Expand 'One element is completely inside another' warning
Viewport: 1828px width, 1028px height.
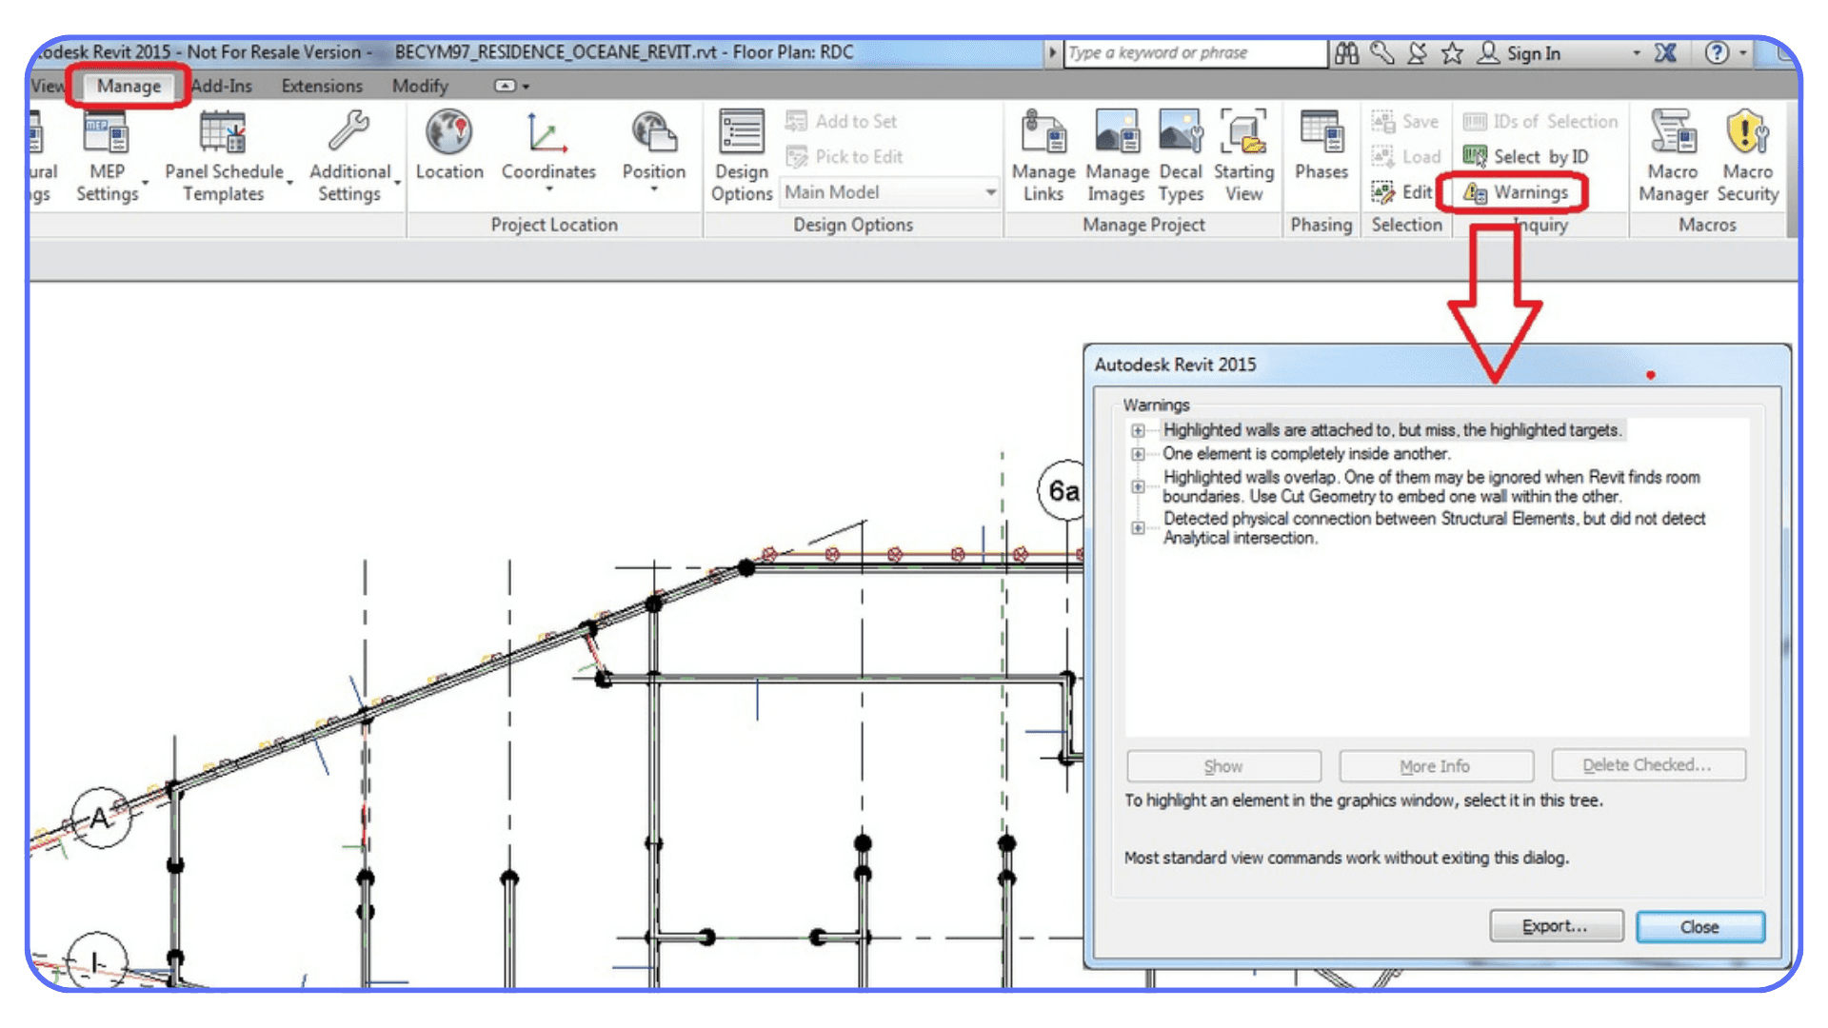coord(1137,454)
